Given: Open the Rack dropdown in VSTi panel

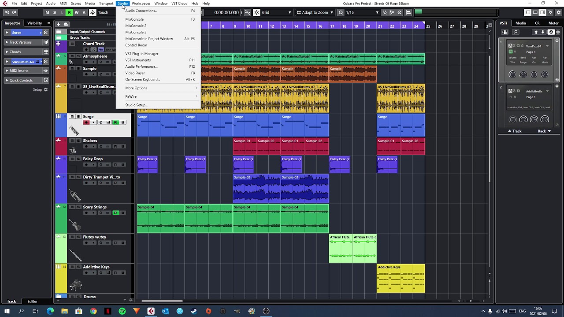Looking at the screenshot, I should click(x=544, y=131).
